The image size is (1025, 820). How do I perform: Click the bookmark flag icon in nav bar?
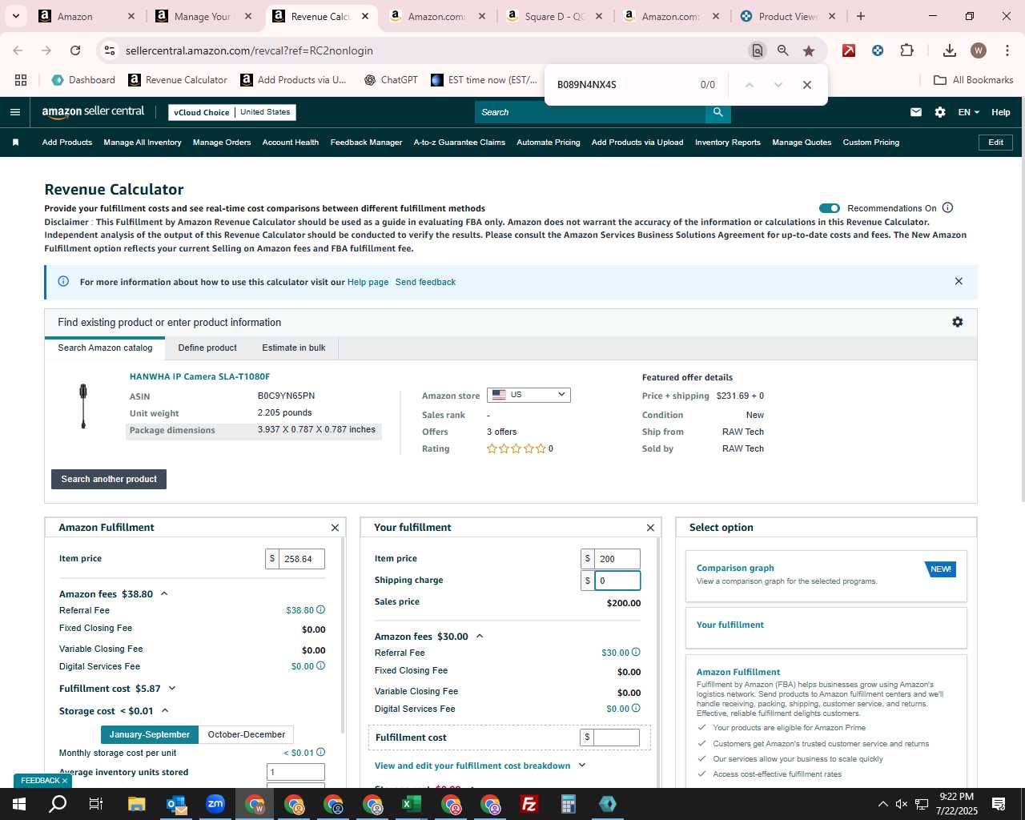15,143
